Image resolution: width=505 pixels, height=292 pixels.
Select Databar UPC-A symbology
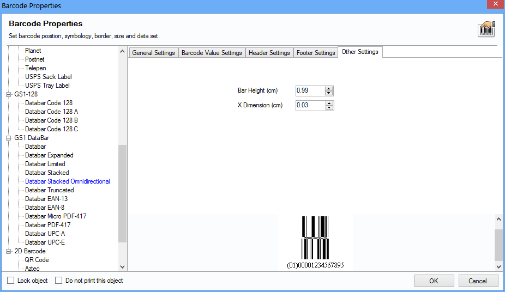pos(45,234)
